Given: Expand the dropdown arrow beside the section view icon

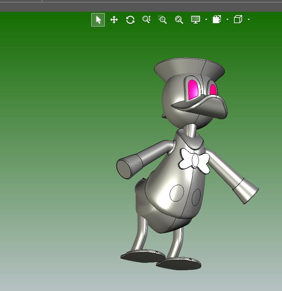Looking at the screenshot, I should tap(227, 19).
